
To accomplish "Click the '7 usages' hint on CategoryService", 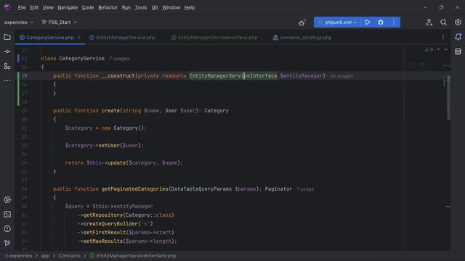I will click(x=119, y=59).
